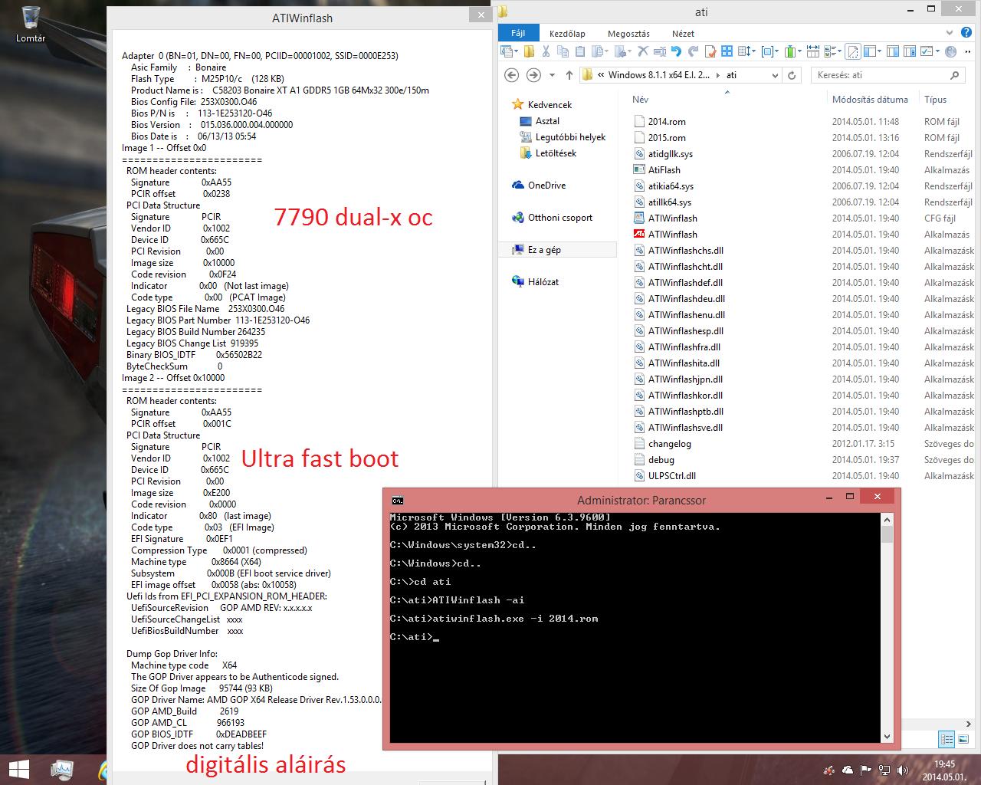Click the Command Prompt window's title-bar icon
981x785 pixels.
tap(397, 501)
